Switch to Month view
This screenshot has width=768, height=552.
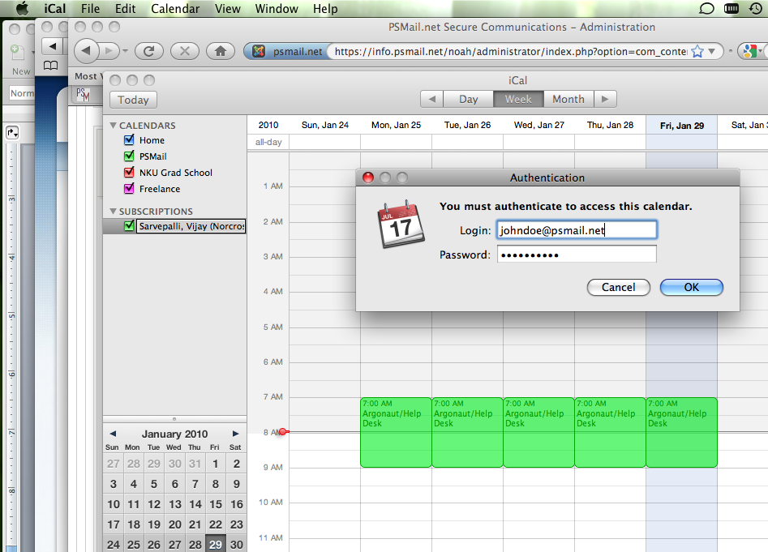[568, 99]
